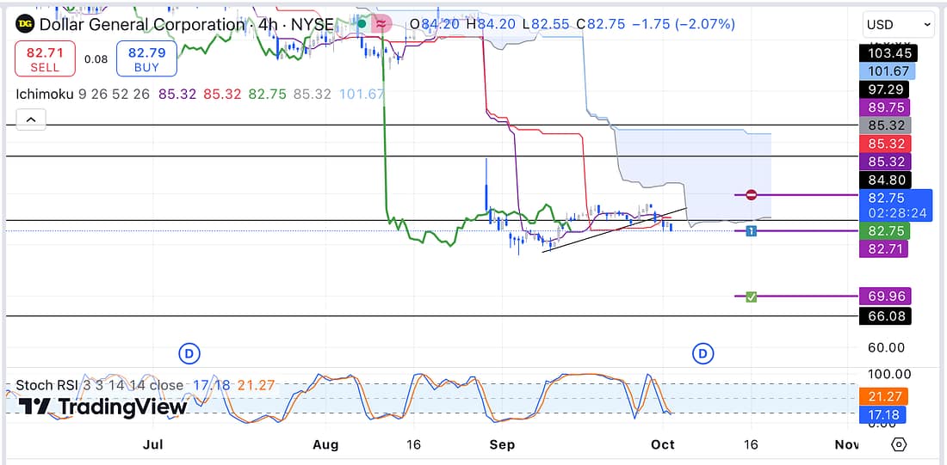Select the blue entry marker on position line

(x=752, y=231)
